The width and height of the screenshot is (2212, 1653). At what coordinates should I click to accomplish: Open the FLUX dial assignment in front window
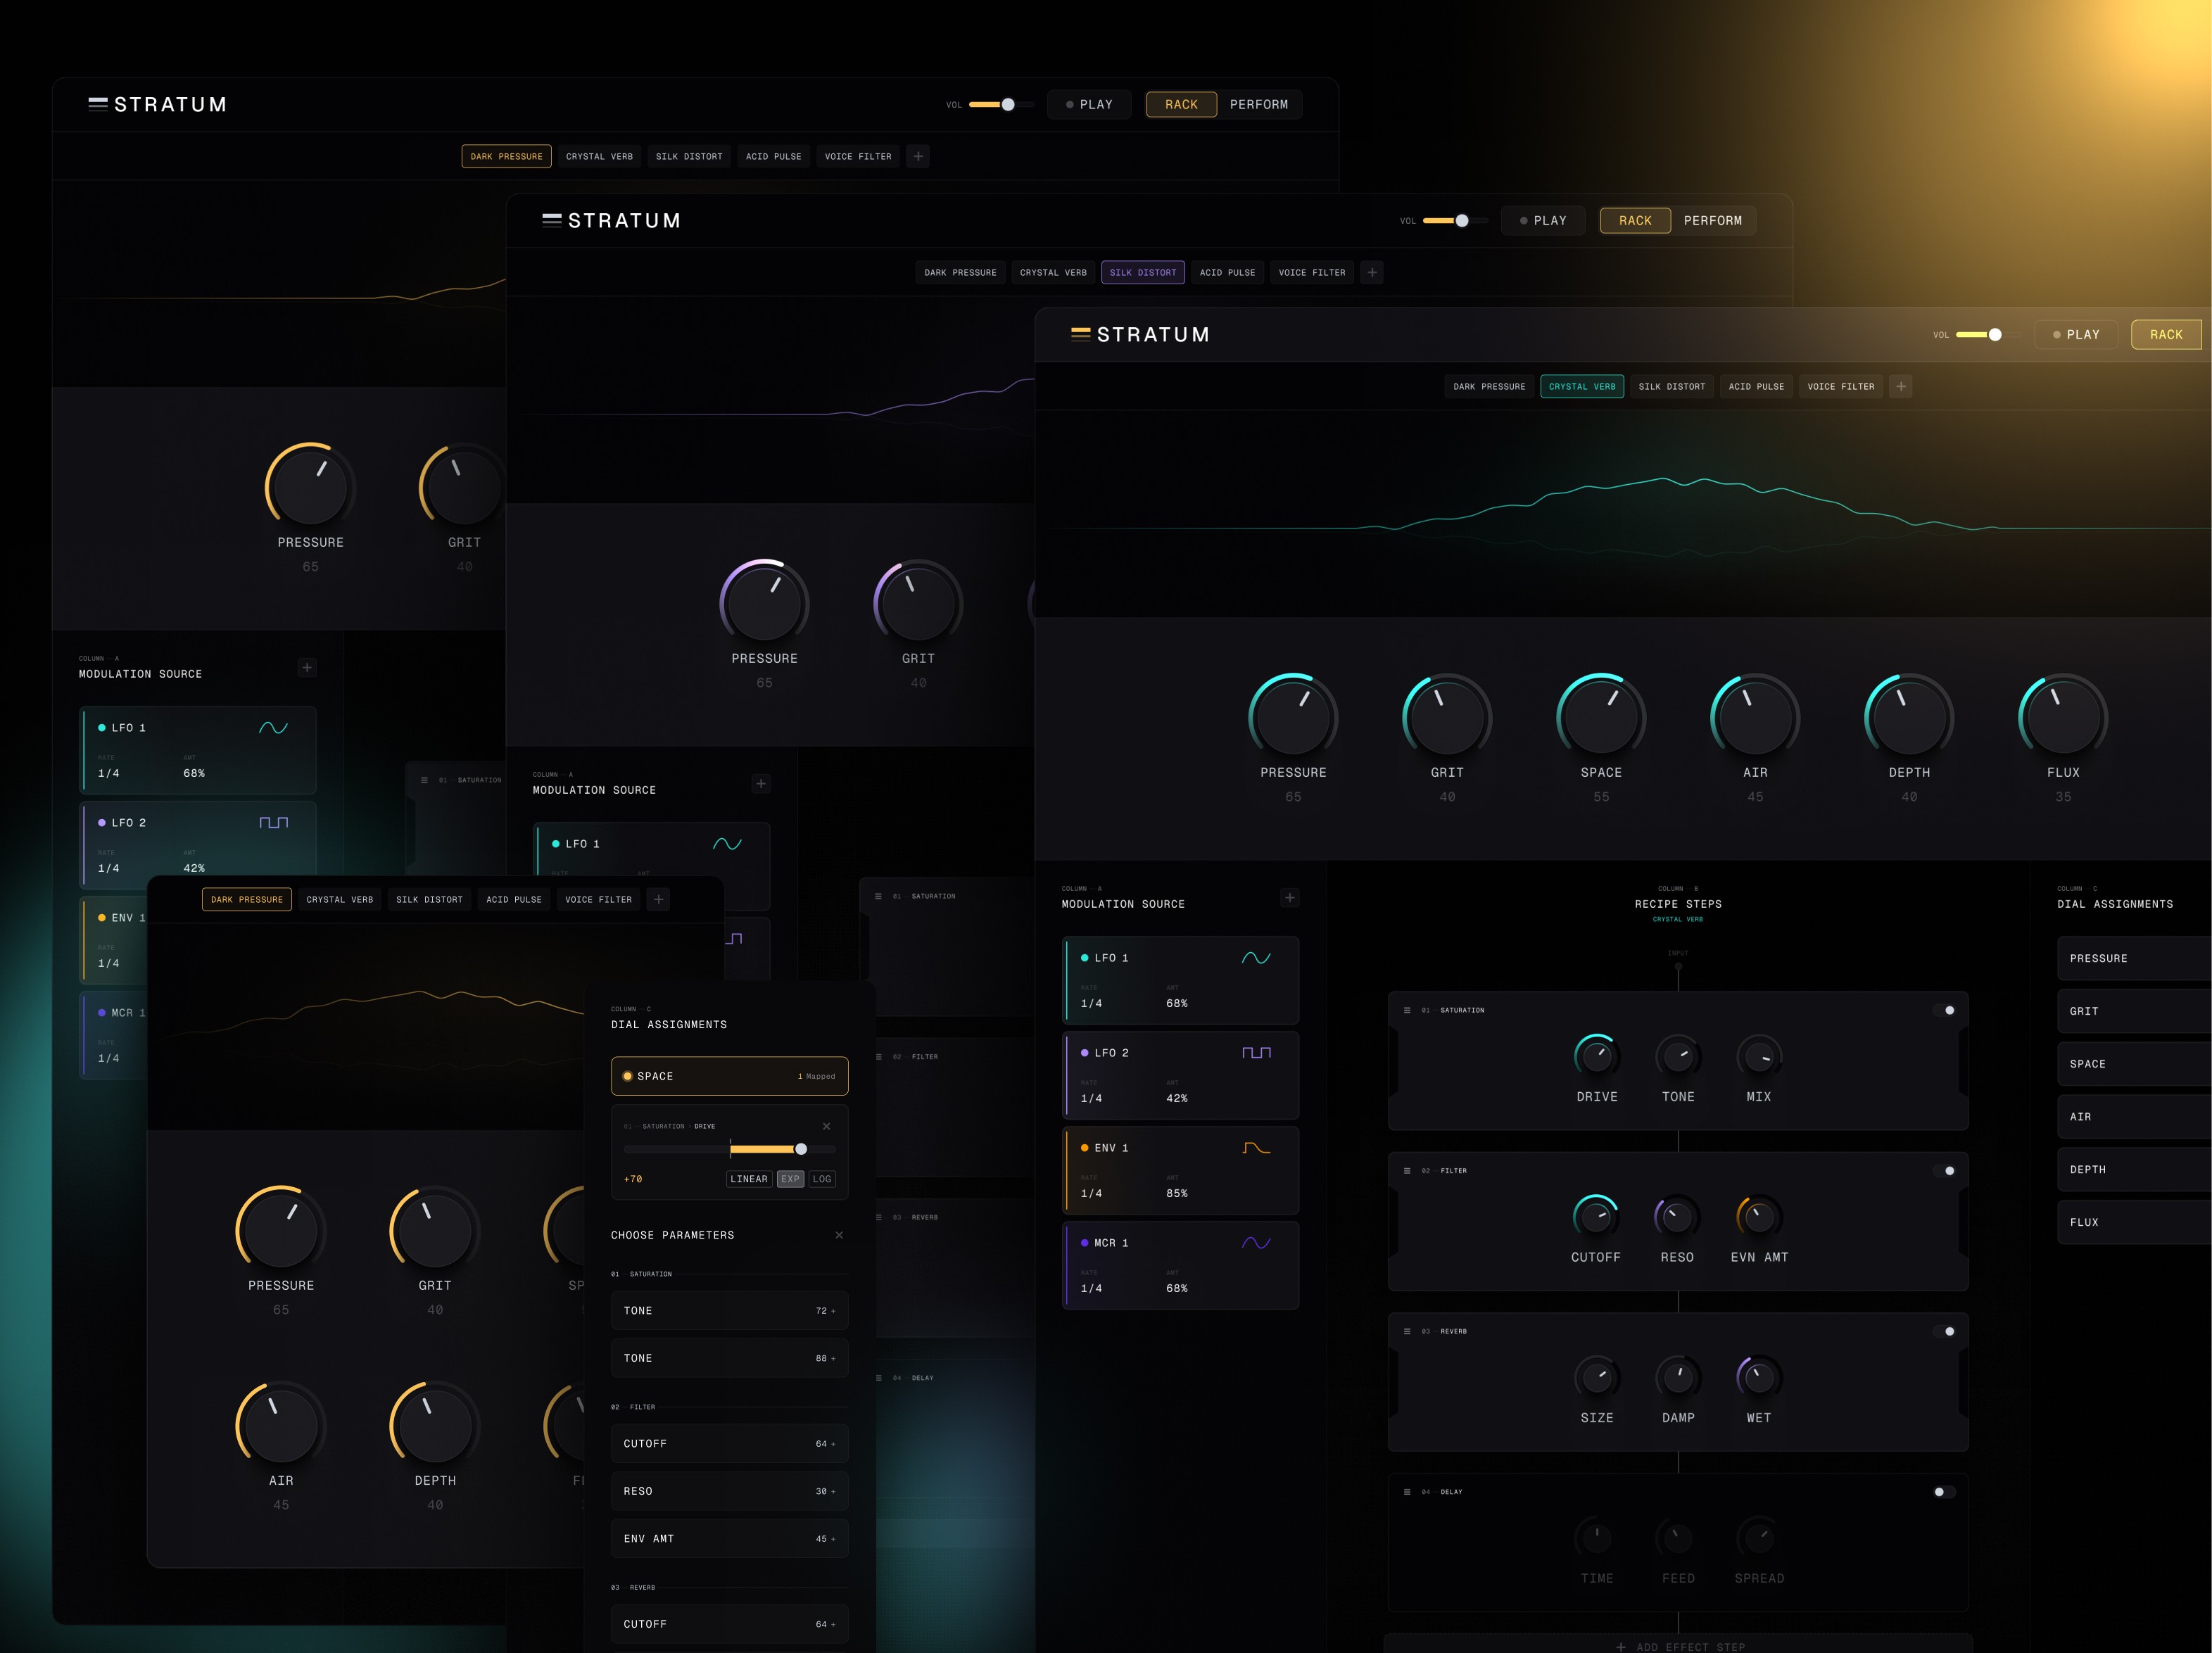(x=2134, y=1222)
